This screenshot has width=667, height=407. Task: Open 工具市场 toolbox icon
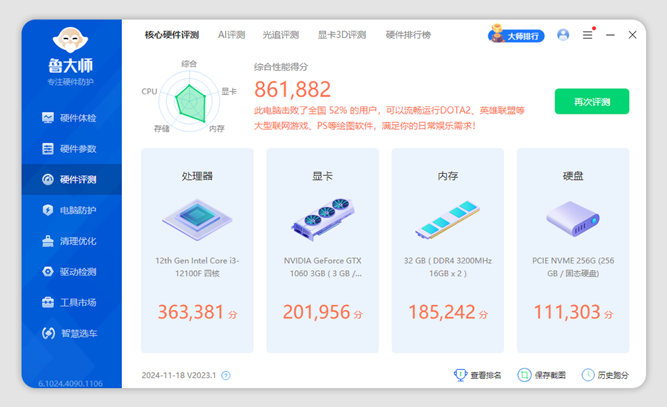(48, 303)
